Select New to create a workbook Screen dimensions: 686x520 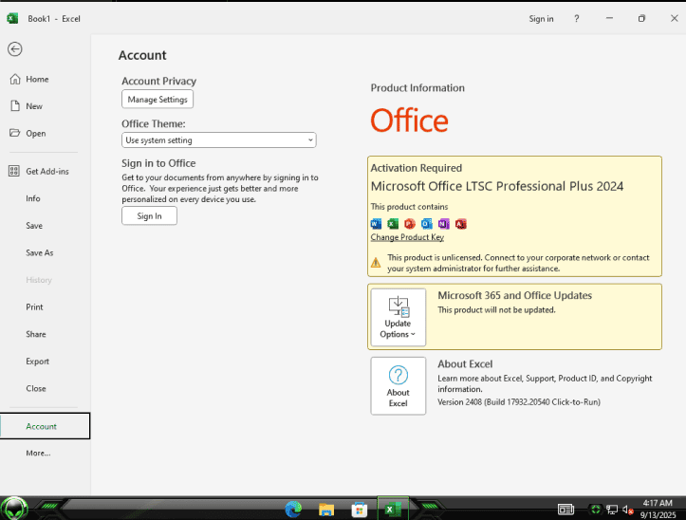pyautogui.click(x=34, y=106)
